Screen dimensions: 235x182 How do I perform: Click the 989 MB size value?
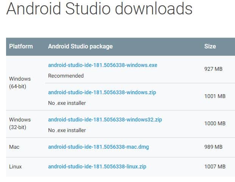213,147
